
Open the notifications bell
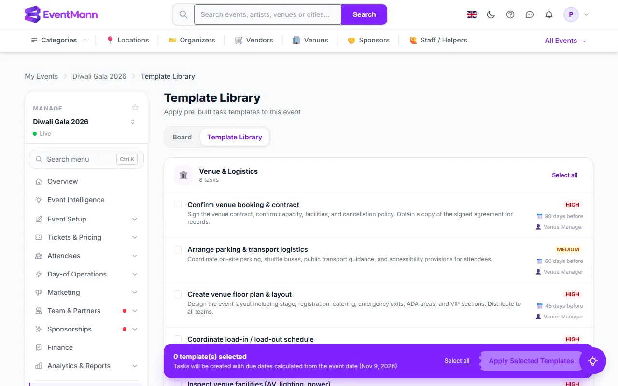549,14
